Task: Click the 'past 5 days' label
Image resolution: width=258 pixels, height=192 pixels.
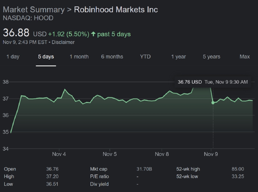Action: (114, 34)
